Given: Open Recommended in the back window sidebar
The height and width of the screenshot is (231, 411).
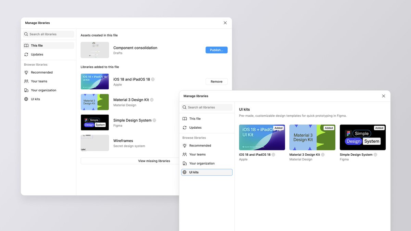Looking at the screenshot, I should pos(48,72).
